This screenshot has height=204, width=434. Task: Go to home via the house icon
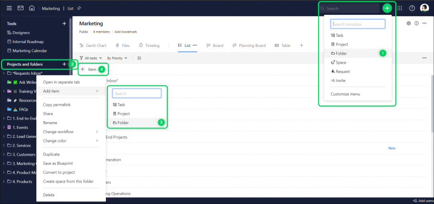[x=32, y=8]
